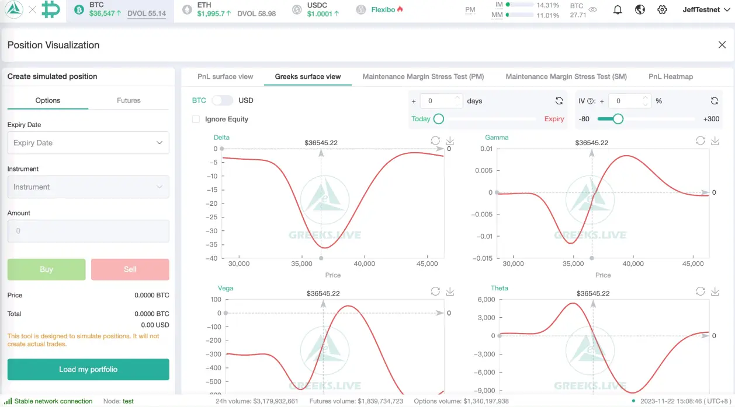
Task: Open the notifications bell icon
Action: [x=618, y=9]
